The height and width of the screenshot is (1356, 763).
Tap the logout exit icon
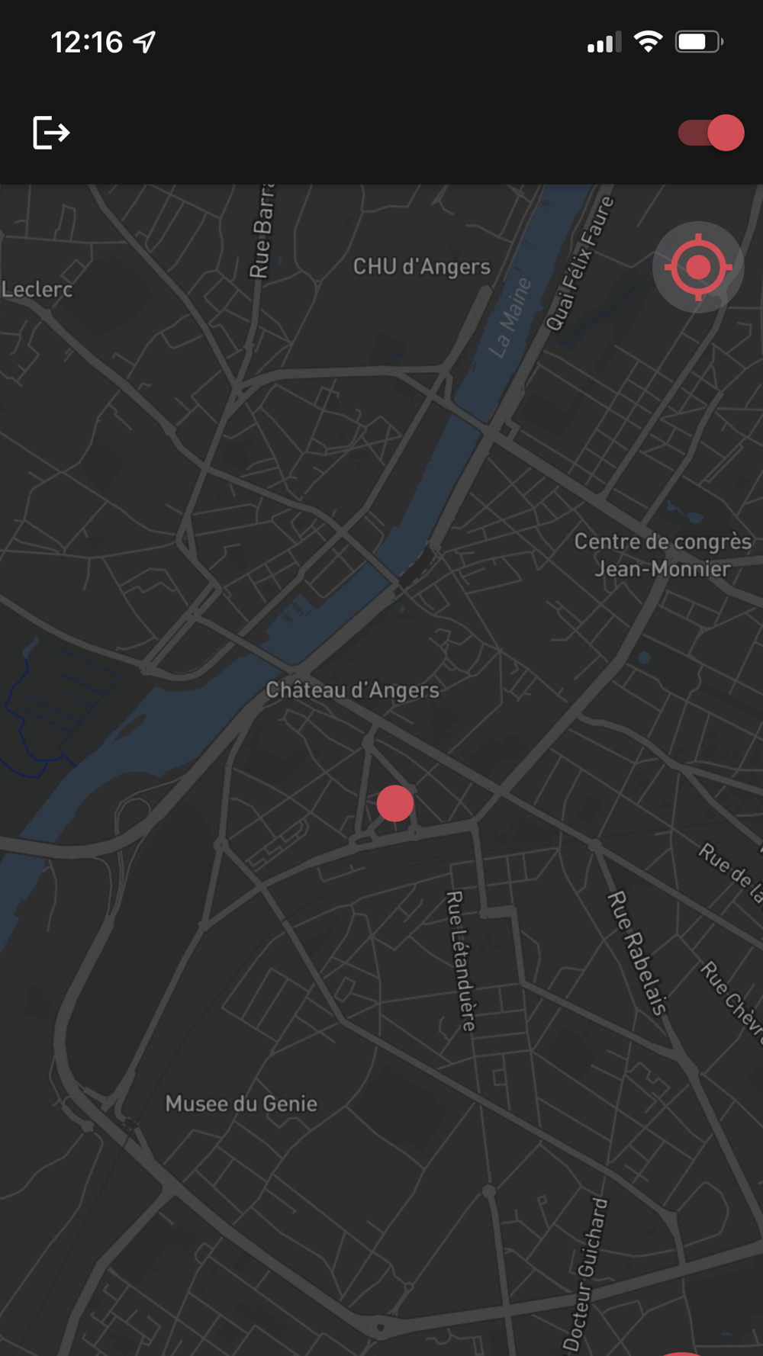coord(51,133)
